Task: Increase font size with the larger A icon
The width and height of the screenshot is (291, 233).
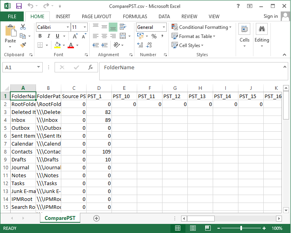Action: coord(75,36)
